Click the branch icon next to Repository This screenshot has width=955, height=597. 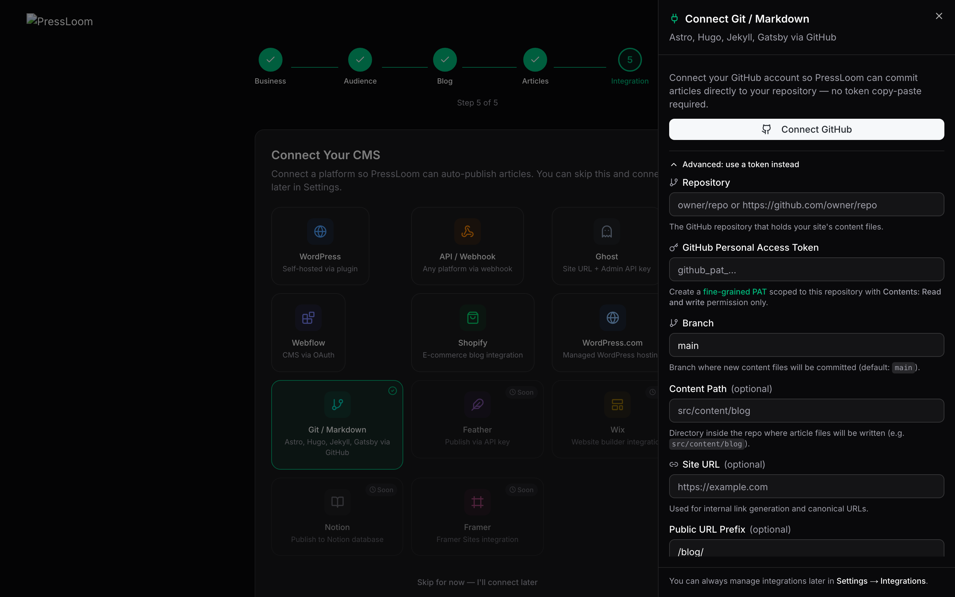click(673, 182)
